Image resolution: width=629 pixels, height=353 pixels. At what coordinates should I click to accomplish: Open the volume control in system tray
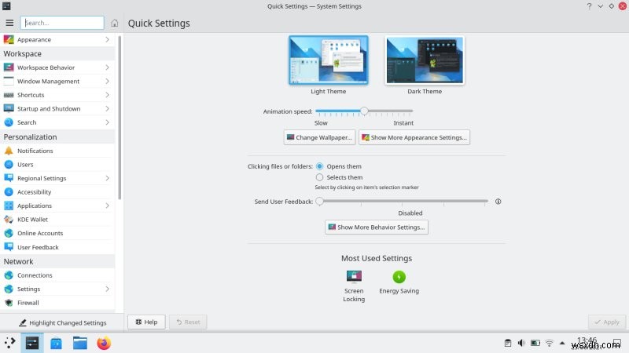(521, 343)
